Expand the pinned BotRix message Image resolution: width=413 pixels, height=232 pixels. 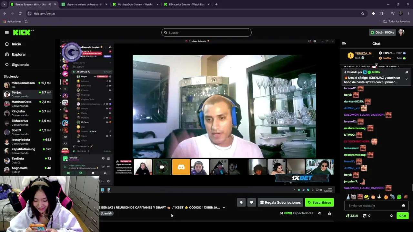point(407,79)
